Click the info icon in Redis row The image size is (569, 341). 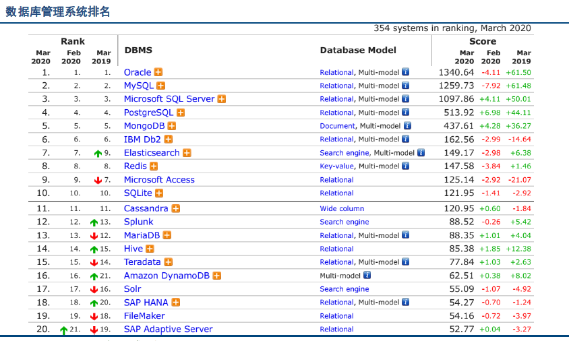click(406, 166)
